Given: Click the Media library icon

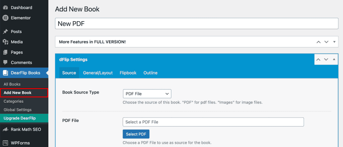Looking at the screenshot, I should click(5, 42).
